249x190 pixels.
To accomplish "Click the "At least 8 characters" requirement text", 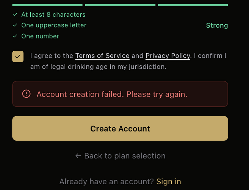I will 53,14.
